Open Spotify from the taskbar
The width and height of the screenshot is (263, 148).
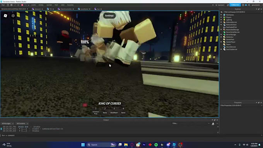[x=156, y=145]
